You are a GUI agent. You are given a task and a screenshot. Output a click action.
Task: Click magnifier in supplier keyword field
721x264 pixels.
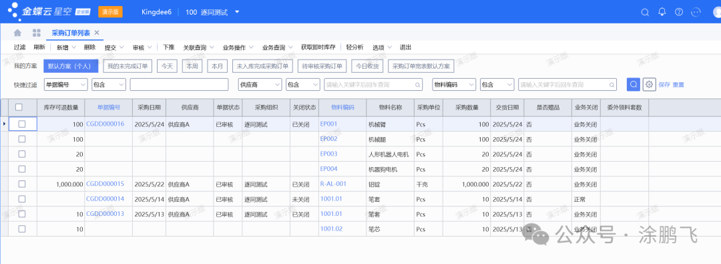tap(417, 85)
